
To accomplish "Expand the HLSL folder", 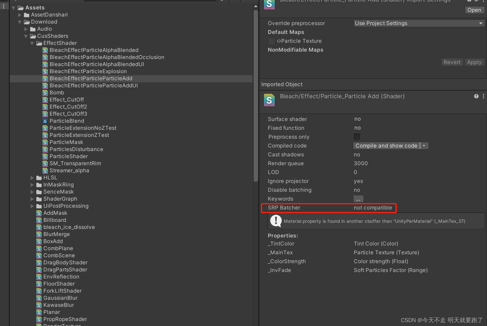I will click(x=32, y=178).
